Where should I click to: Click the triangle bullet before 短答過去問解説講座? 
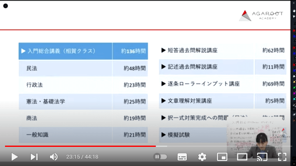coord(163,50)
